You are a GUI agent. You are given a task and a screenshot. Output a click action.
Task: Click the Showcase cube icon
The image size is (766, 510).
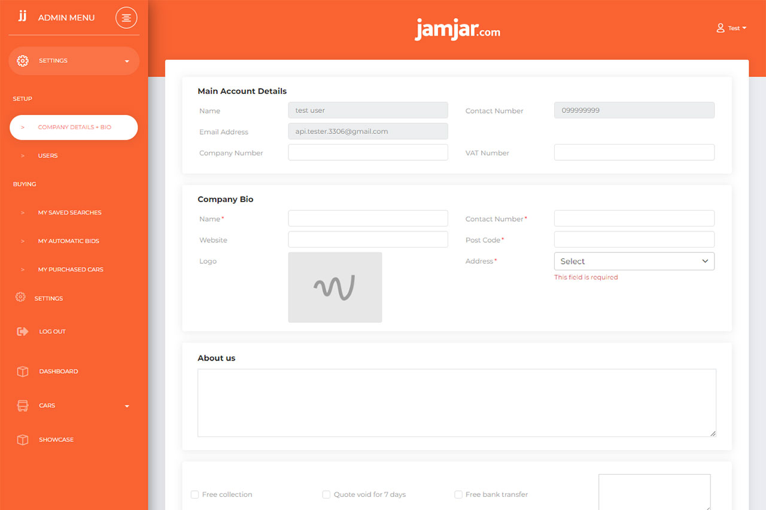click(23, 439)
